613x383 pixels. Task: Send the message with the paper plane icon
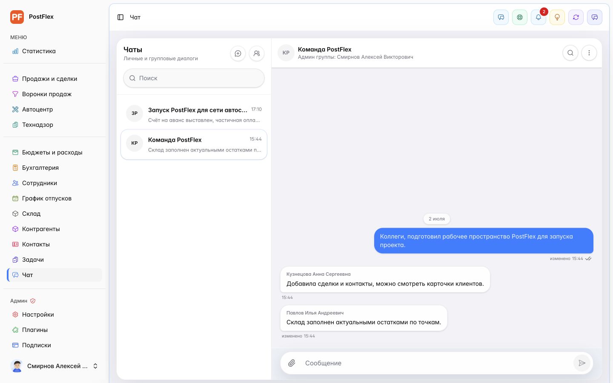[582, 363]
